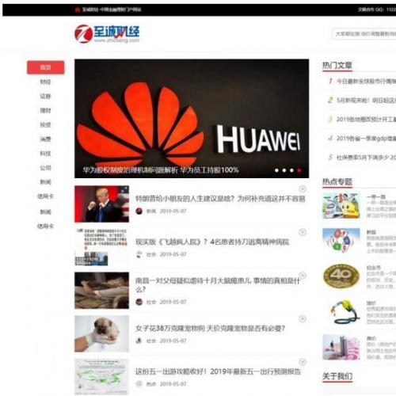Open article 南昌一对父母疑似虐待
Image resolution: width=396 pixels, height=396 pixels.
click(x=218, y=285)
